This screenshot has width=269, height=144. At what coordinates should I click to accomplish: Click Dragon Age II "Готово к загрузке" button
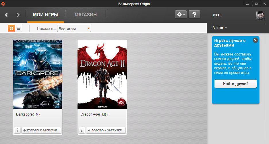(x=106, y=130)
